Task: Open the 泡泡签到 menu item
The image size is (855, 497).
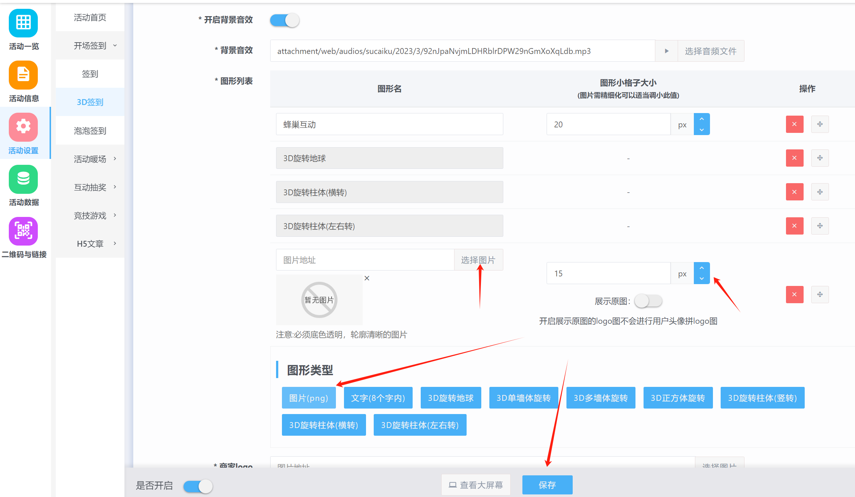Action: click(90, 131)
